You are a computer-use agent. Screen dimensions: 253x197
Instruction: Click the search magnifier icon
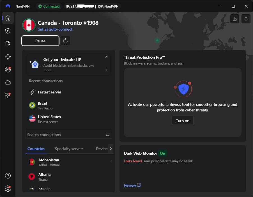coord(108,134)
